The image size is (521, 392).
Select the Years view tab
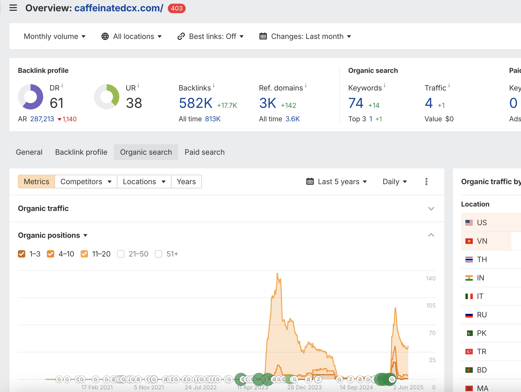click(x=186, y=182)
